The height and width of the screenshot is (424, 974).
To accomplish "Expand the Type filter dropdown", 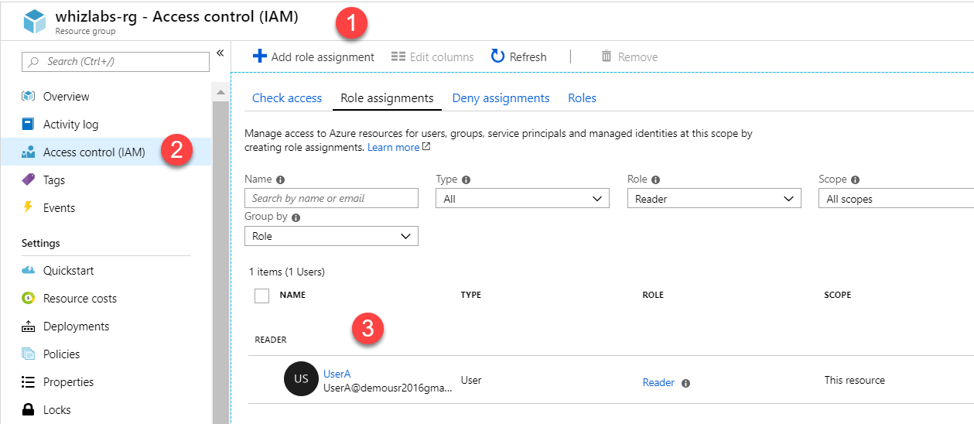I will (x=521, y=199).
